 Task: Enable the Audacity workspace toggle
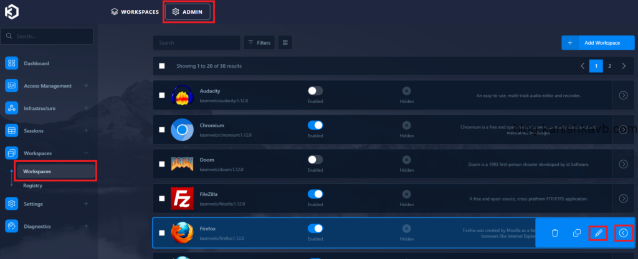click(x=315, y=91)
